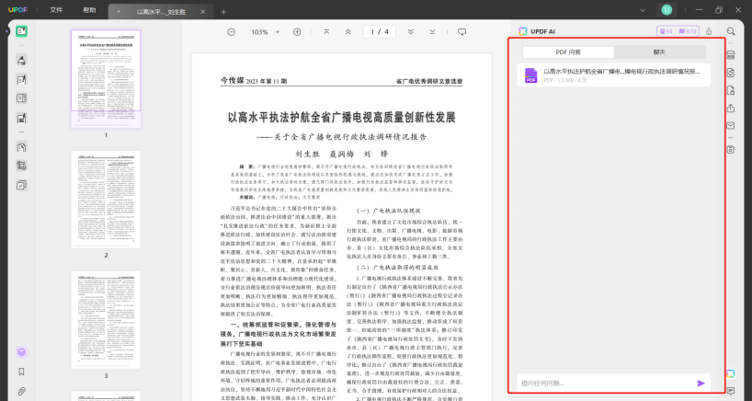Click the lock icon beside AI credits
The width and height of the screenshot is (752, 401).
[x=709, y=31]
